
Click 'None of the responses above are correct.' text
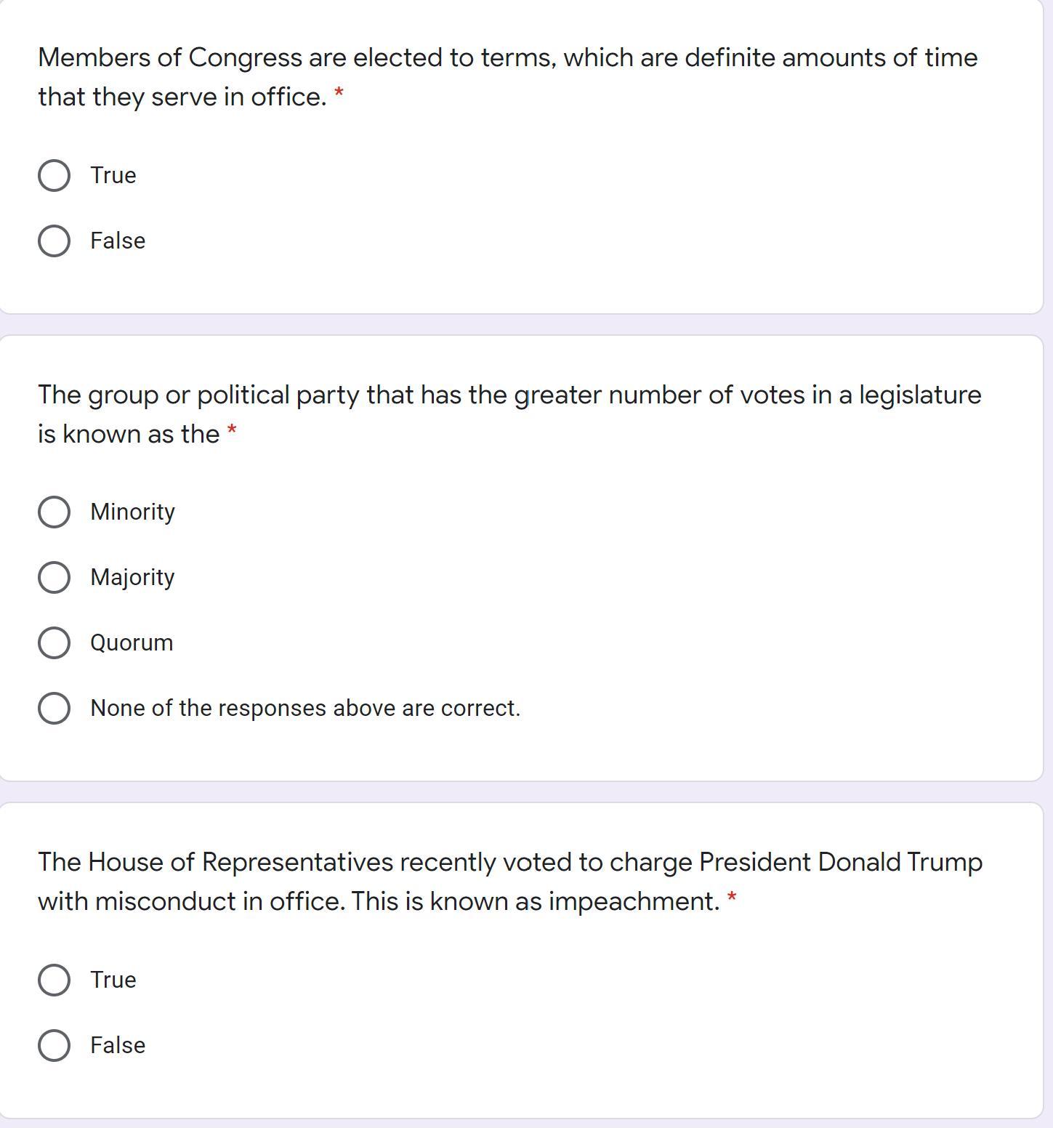(305, 709)
